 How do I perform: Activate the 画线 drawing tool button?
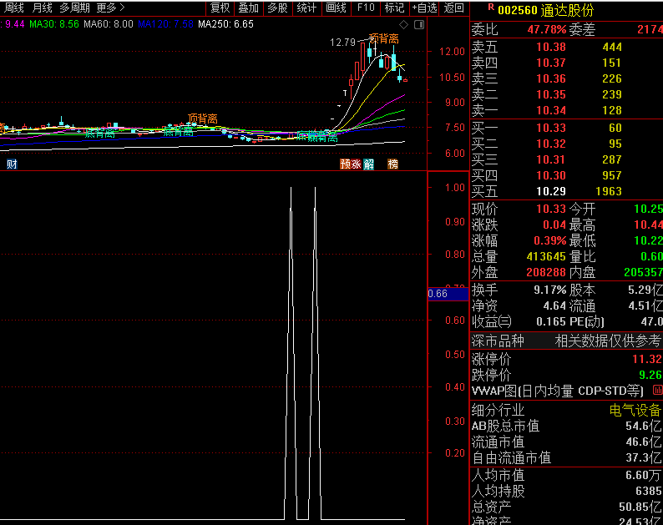pyautogui.click(x=337, y=8)
